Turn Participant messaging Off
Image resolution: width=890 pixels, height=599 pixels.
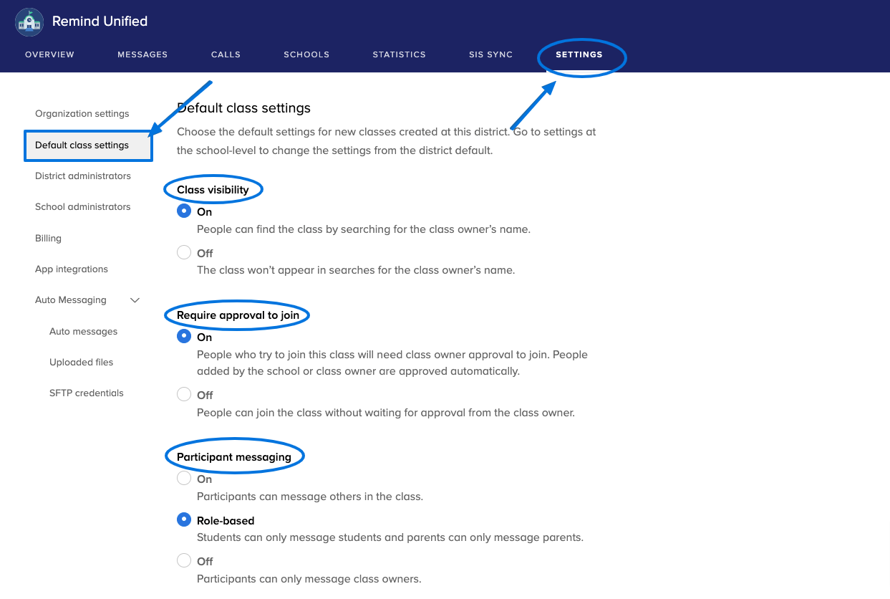point(184,561)
